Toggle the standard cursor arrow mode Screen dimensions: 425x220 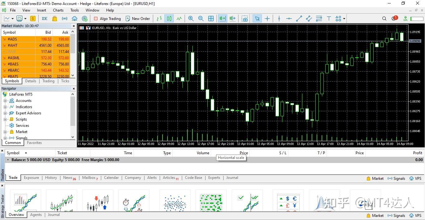click(257, 19)
